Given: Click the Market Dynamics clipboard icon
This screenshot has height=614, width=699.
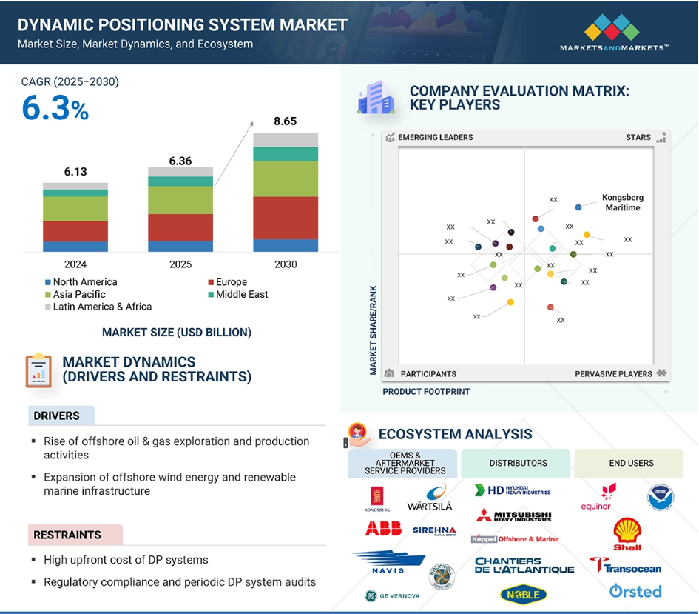Looking at the screenshot, I should tap(38, 370).
